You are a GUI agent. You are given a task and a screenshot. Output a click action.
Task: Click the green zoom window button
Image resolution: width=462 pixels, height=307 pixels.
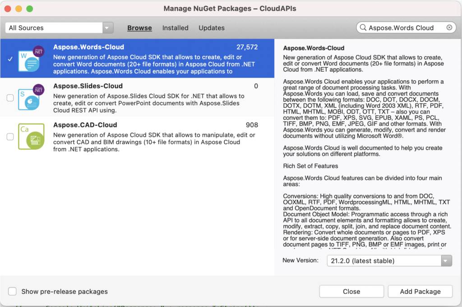(x=29, y=9)
